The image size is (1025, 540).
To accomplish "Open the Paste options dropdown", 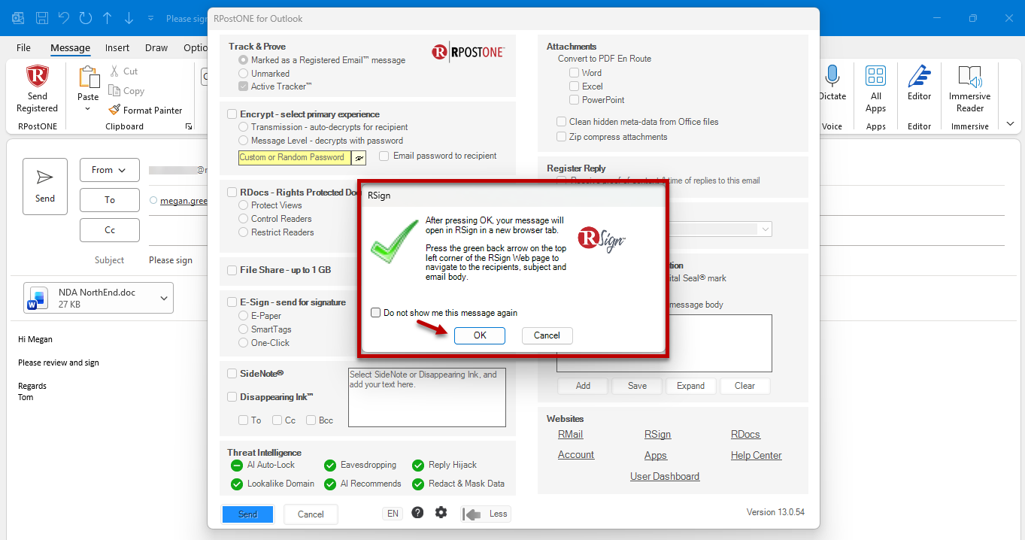I will tap(88, 109).
